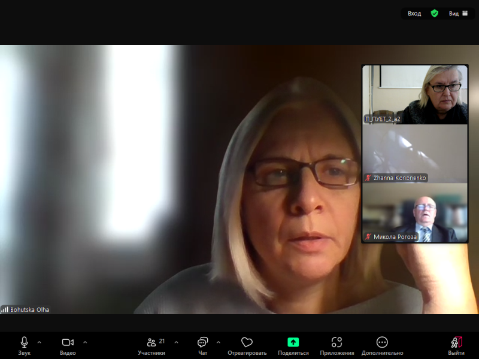Start screen sharing with green Поделиться icon
Viewport: 479px width, 359px height.
pyautogui.click(x=293, y=342)
